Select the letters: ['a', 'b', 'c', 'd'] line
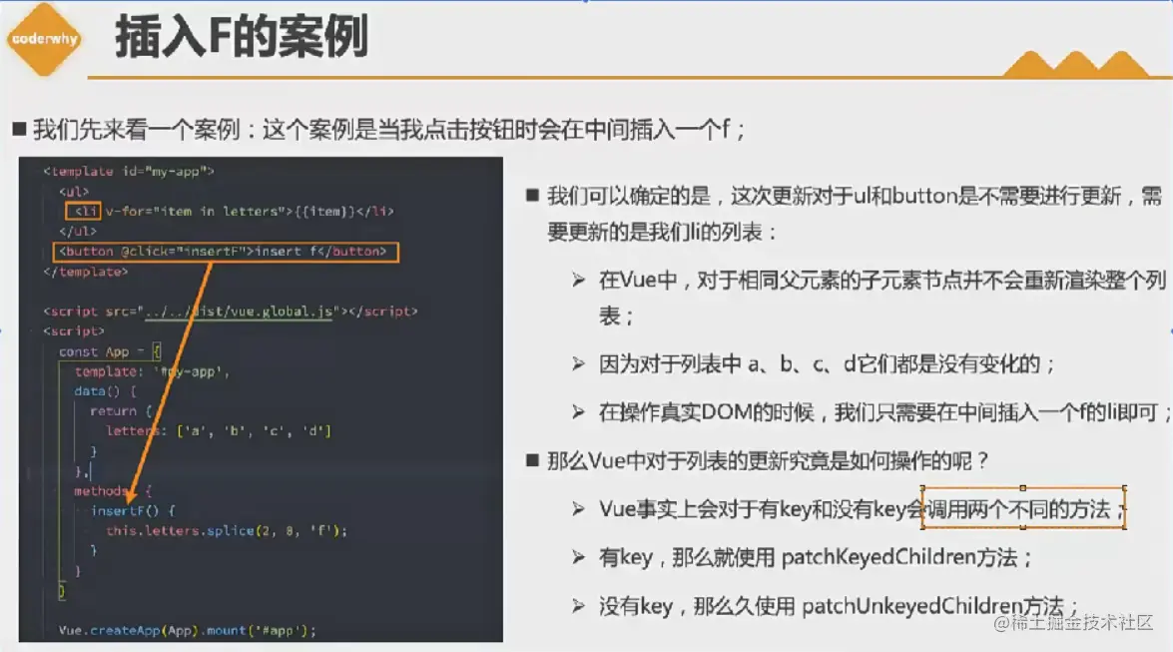The height and width of the screenshot is (652, 1173). click(x=218, y=431)
